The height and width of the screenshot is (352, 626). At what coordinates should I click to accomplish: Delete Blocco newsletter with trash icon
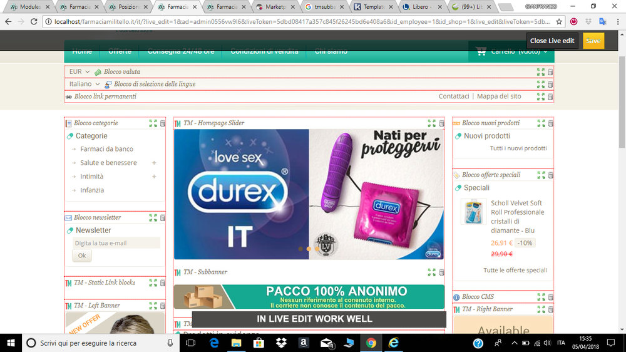click(x=163, y=218)
